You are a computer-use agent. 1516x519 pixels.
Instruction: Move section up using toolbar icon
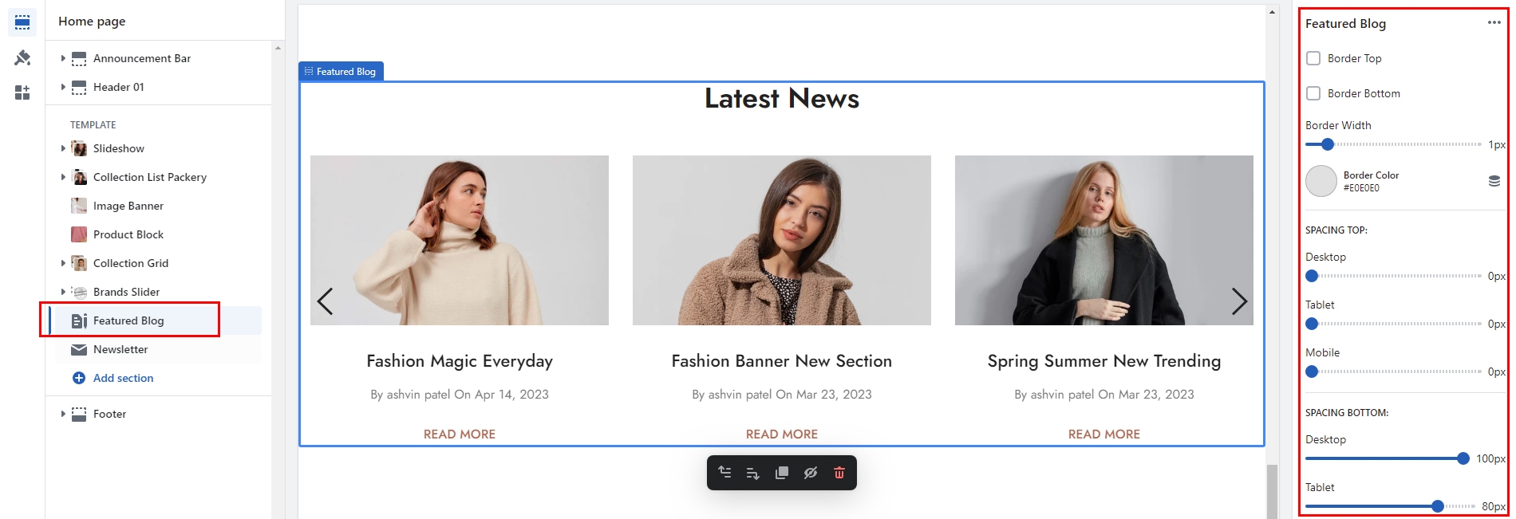click(724, 473)
